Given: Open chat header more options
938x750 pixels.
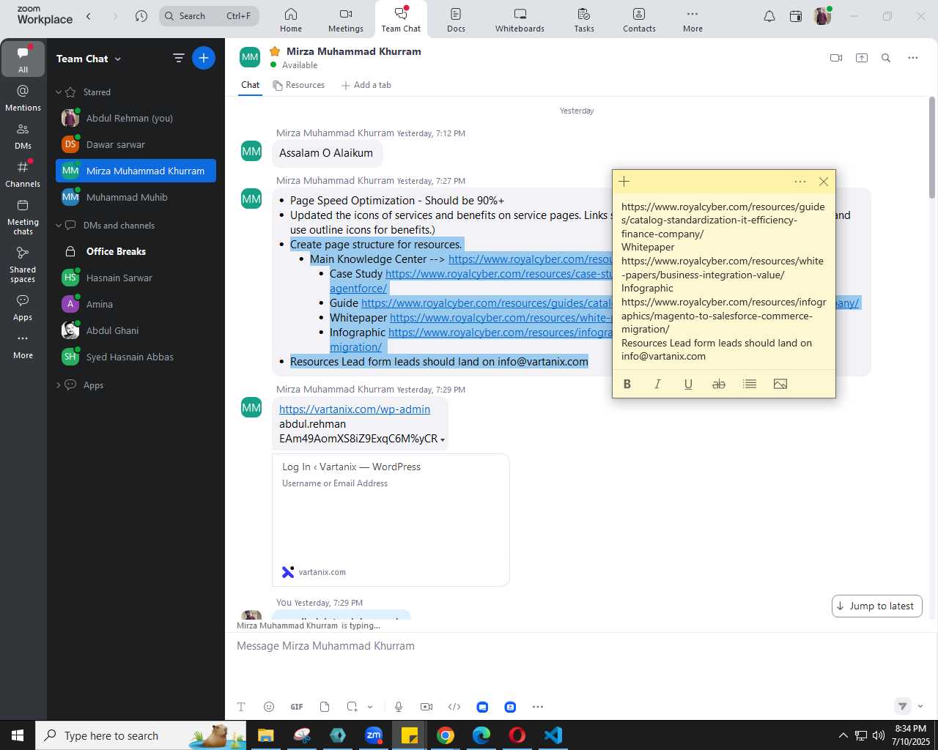Looking at the screenshot, I should [x=912, y=58].
